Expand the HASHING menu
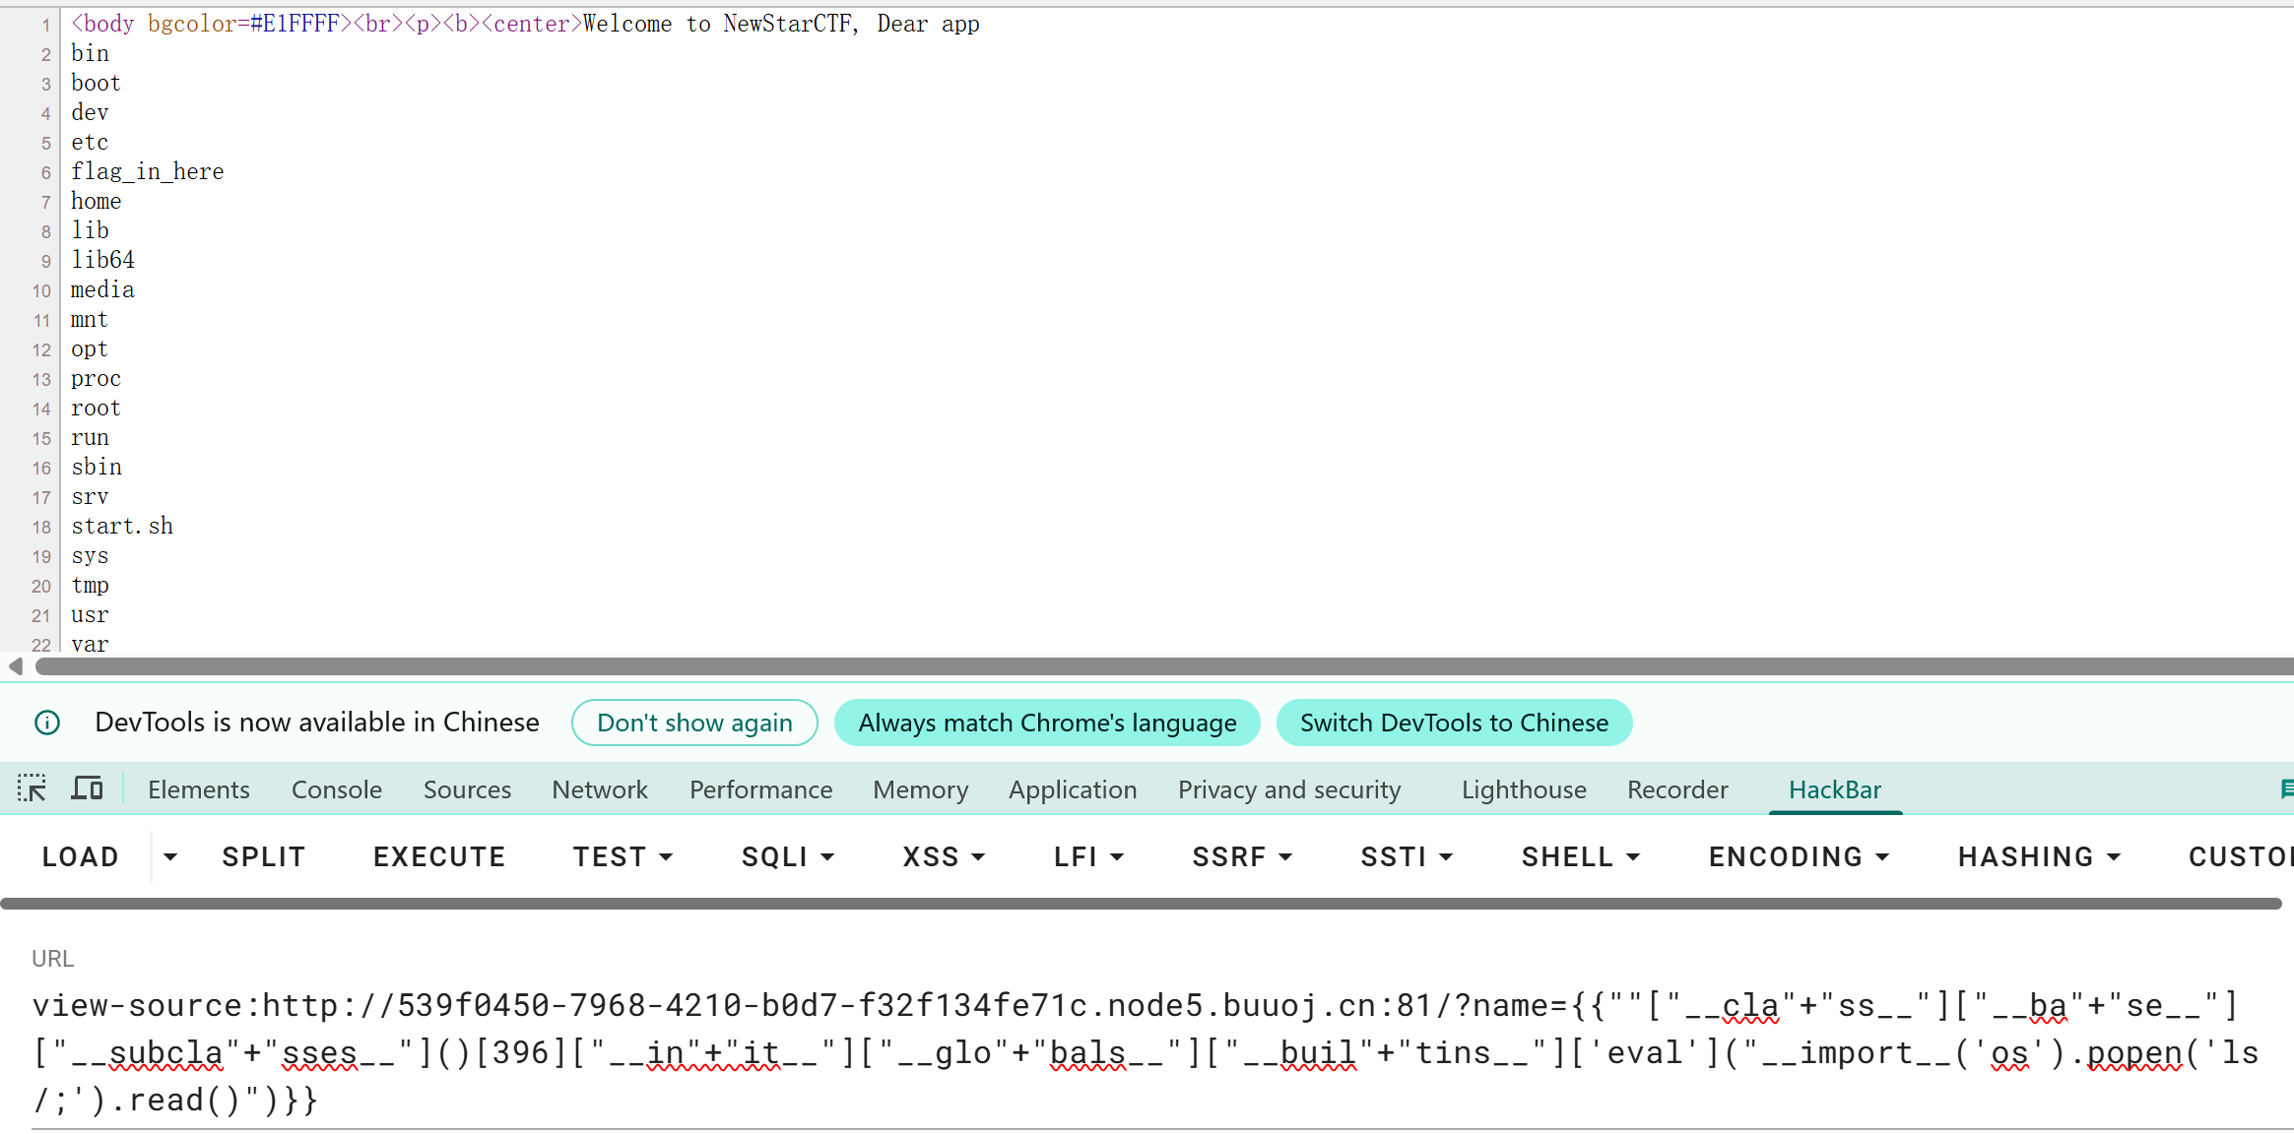The width and height of the screenshot is (2294, 1134). point(2038,856)
